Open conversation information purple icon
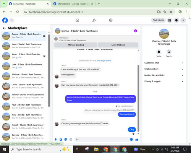The image size is (191, 153). (136, 31)
